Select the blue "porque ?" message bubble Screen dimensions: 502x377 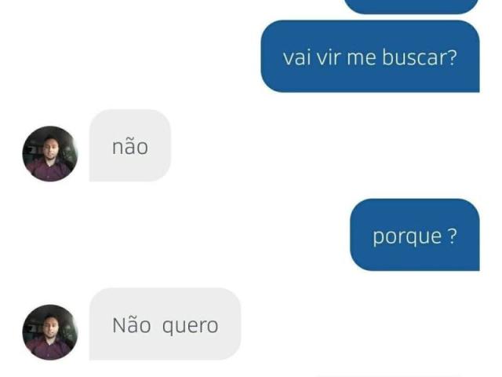coord(415,235)
